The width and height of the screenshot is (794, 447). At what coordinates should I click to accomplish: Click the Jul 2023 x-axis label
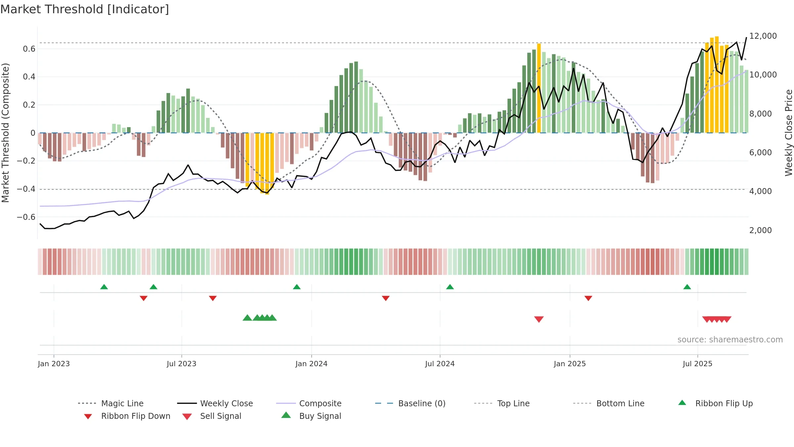click(182, 364)
